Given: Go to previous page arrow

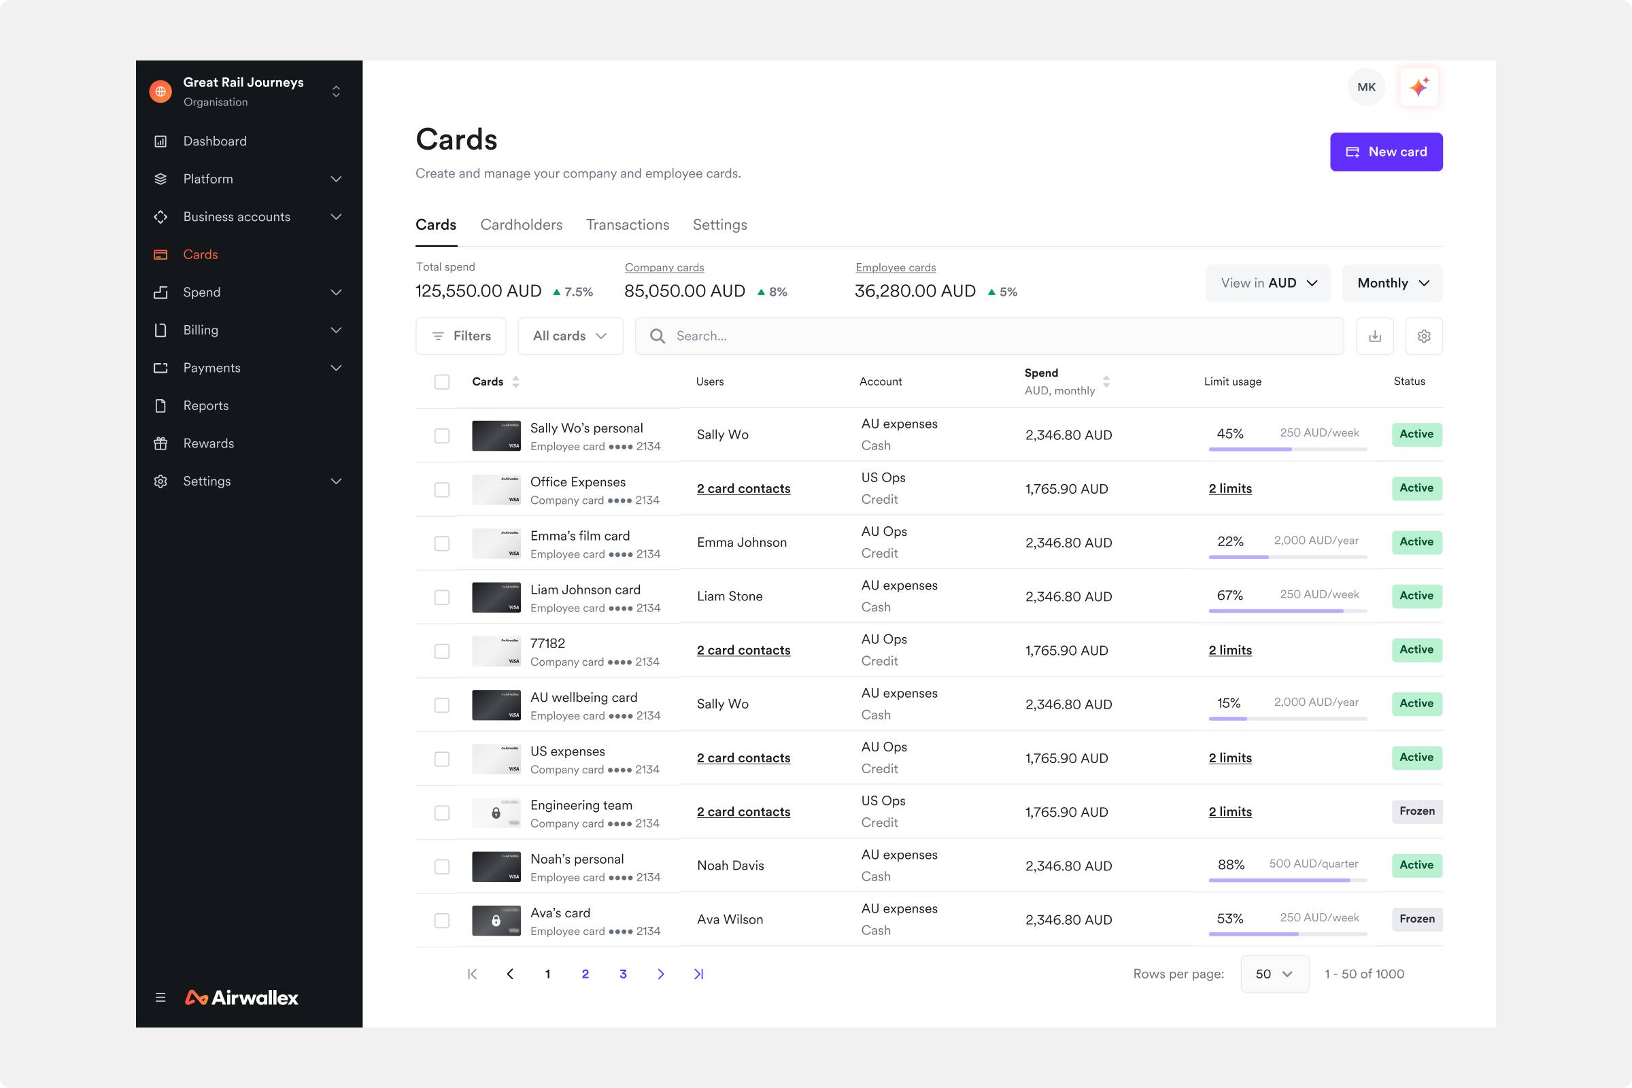Looking at the screenshot, I should pos(510,974).
